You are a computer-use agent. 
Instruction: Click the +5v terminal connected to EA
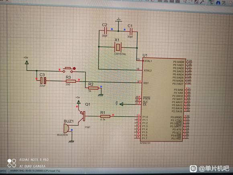pos(121,104)
